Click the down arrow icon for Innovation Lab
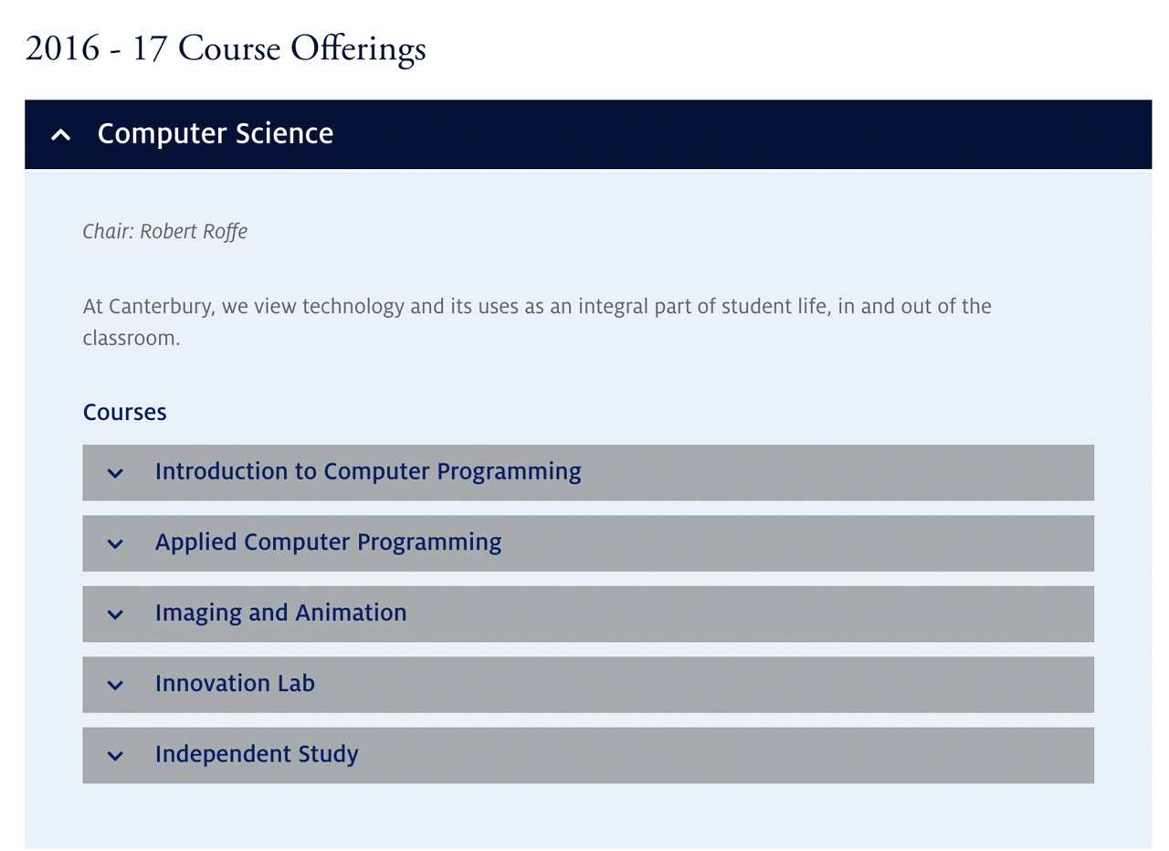This screenshot has height=851, width=1169. click(x=115, y=685)
